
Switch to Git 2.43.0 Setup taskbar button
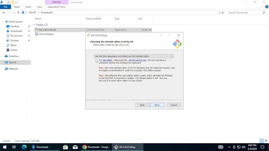[127, 147]
